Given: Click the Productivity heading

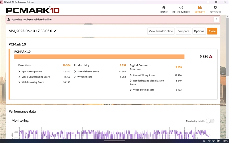Looking at the screenshot, I should click(82, 65).
